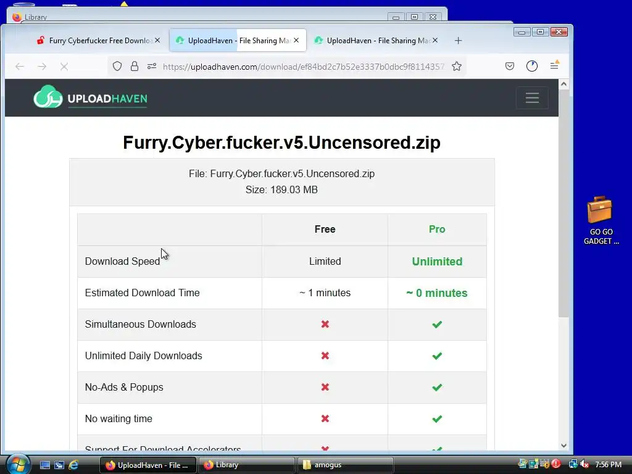
Task: Click the No-Ads & Popups label
Action: (124, 387)
